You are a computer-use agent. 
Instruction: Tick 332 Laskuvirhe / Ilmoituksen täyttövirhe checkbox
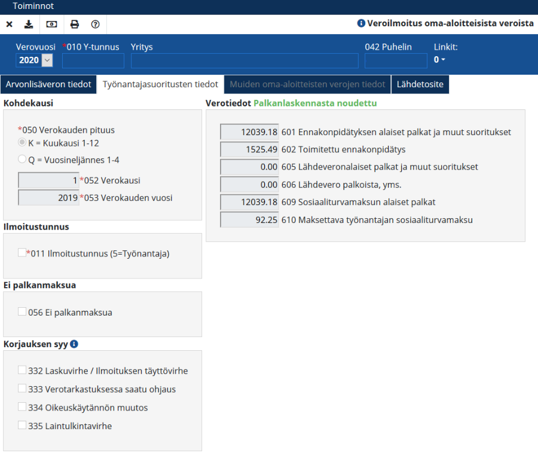click(x=22, y=371)
